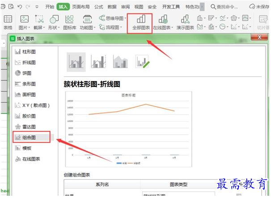
Task: Select 组合图 in chart type list
Action: [31, 137]
